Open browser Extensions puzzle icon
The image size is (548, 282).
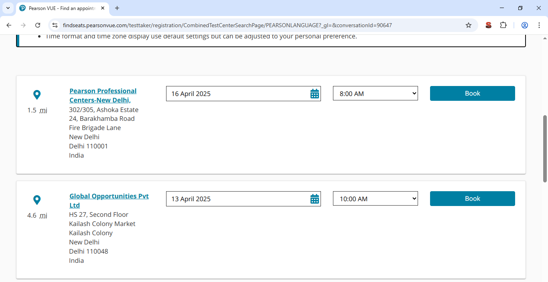(503, 25)
